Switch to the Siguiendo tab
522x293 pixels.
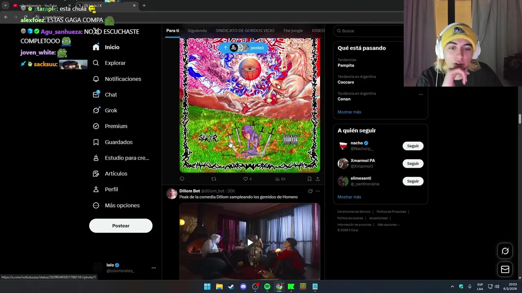coord(197,31)
